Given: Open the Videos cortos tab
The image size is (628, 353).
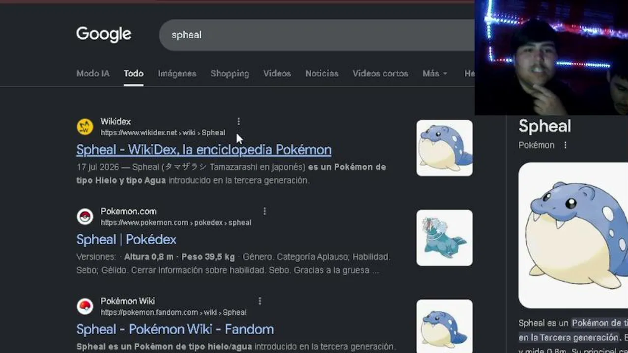Looking at the screenshot, I should 380,74.
